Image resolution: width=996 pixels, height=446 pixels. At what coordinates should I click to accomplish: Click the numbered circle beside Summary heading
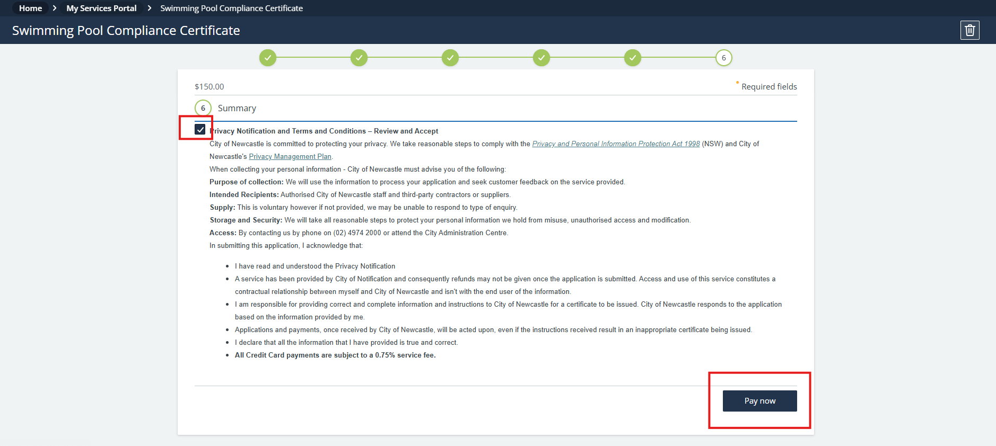(203, 108)
